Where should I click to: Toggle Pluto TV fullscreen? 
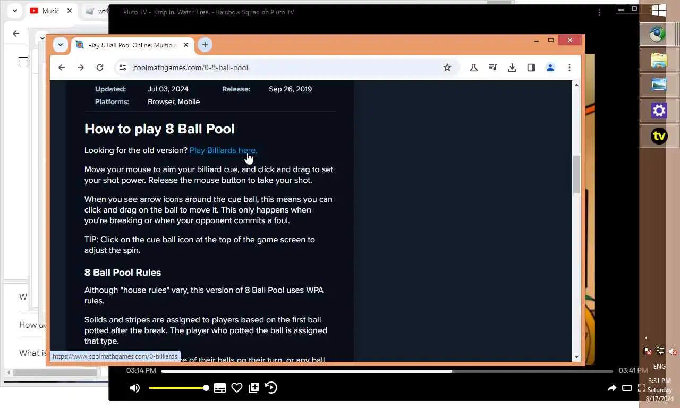point(641,388)
